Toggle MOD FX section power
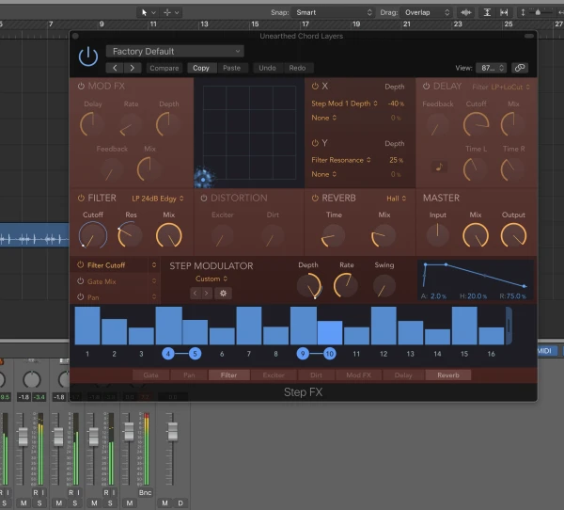564x510 pixels. (x=81, y=86)
